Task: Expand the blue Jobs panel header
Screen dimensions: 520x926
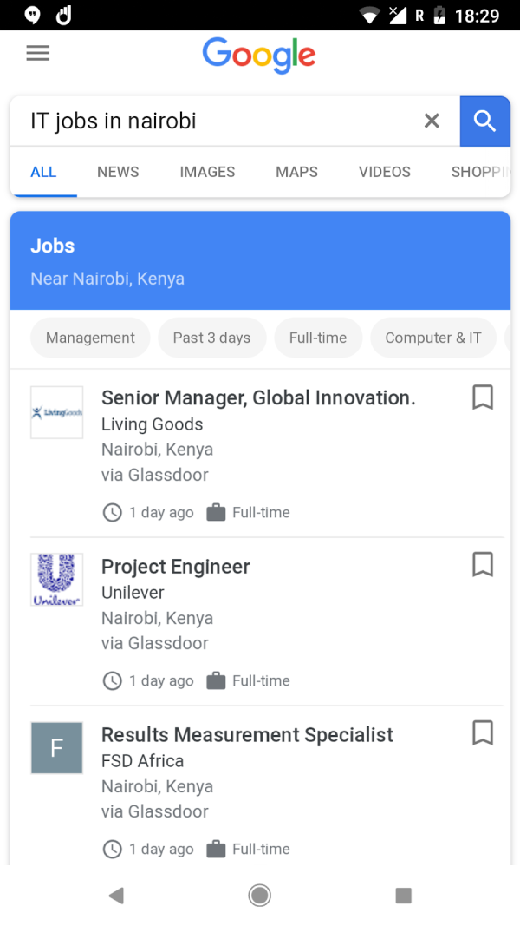Action: (260, 259)
